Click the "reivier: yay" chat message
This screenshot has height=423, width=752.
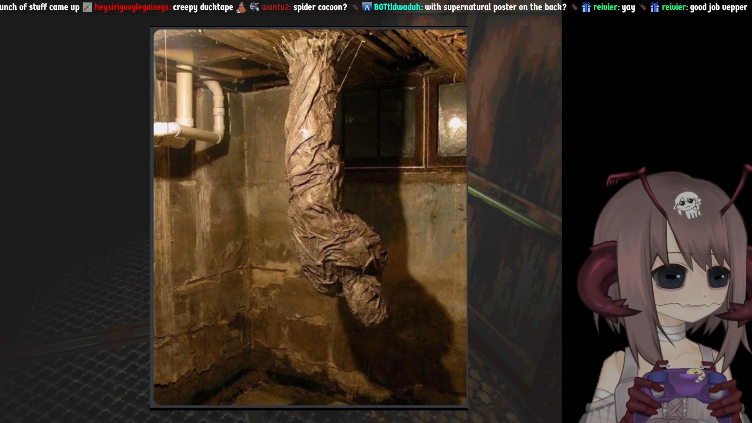click(x=614, y=7)
